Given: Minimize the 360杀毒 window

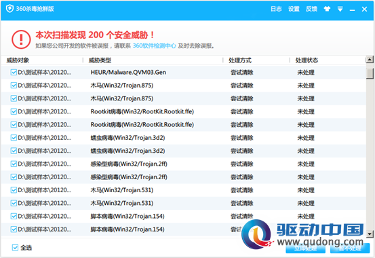Looking at the screenshot, I should [x=352, y=10].
